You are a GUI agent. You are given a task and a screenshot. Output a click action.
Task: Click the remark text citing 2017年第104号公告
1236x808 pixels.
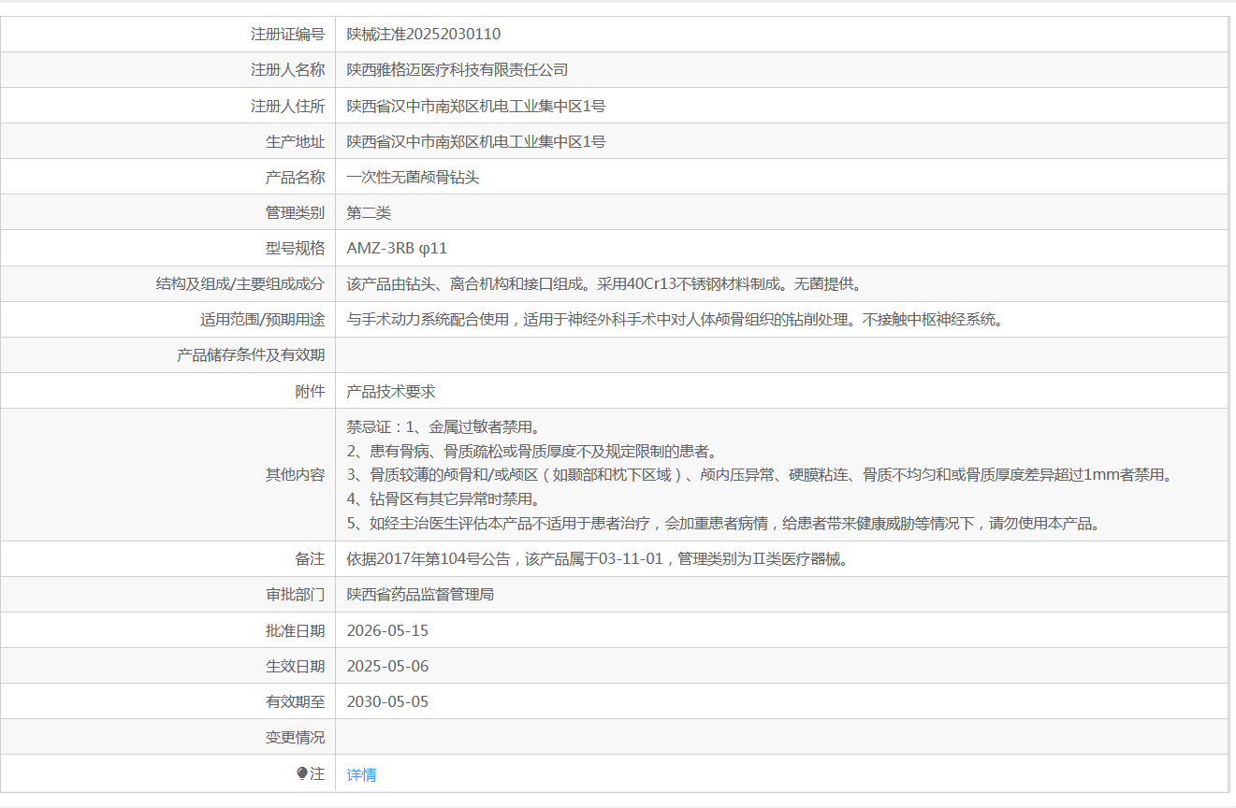597,558
